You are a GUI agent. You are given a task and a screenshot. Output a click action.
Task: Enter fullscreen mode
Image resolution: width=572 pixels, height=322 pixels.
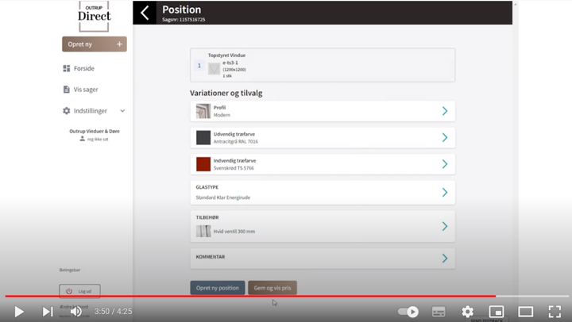pos(555,312)
